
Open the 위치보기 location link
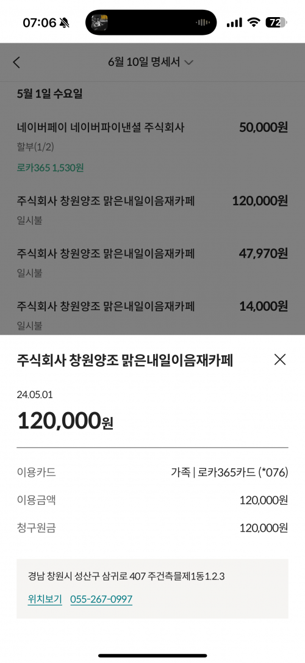45,599
